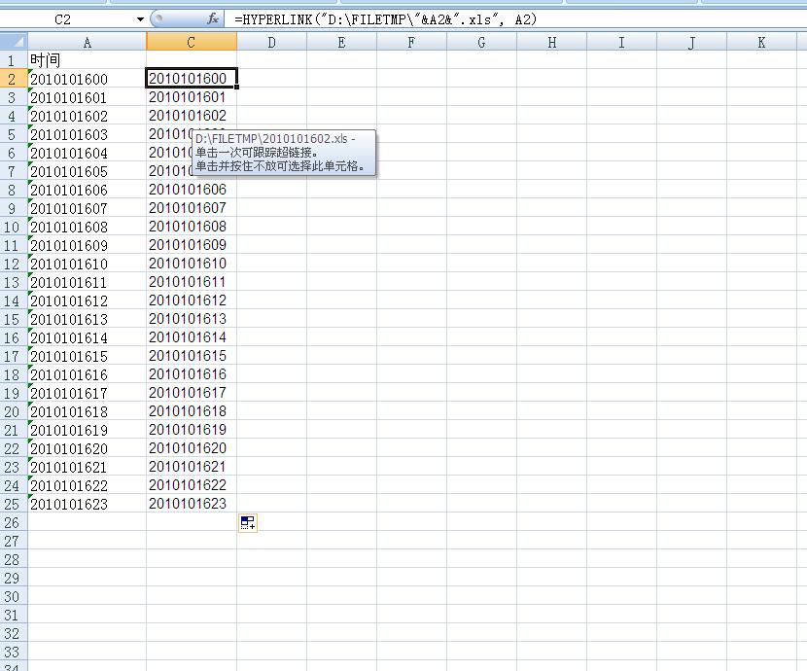Select cell A2 with value 2010101600

point(88,79)
